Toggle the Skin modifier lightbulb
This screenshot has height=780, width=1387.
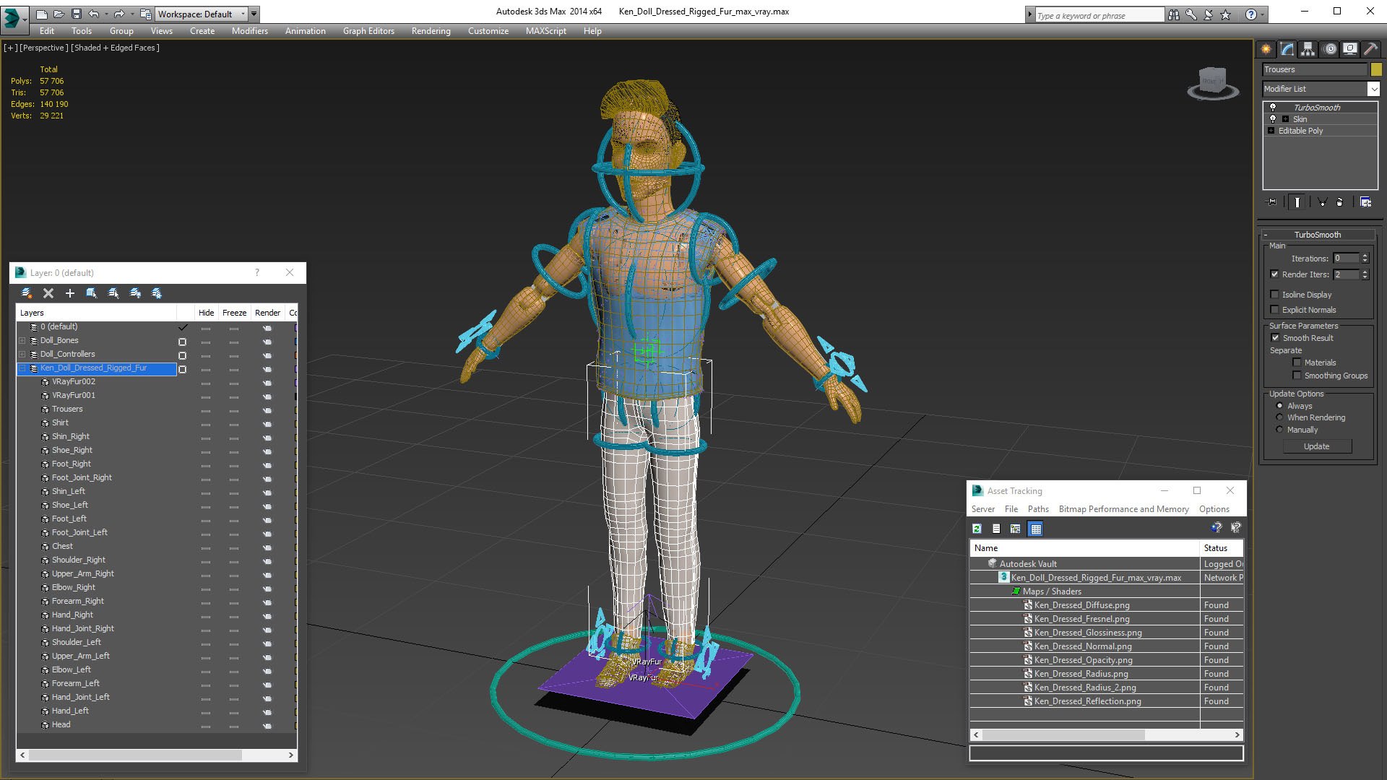click(1273, 118)
